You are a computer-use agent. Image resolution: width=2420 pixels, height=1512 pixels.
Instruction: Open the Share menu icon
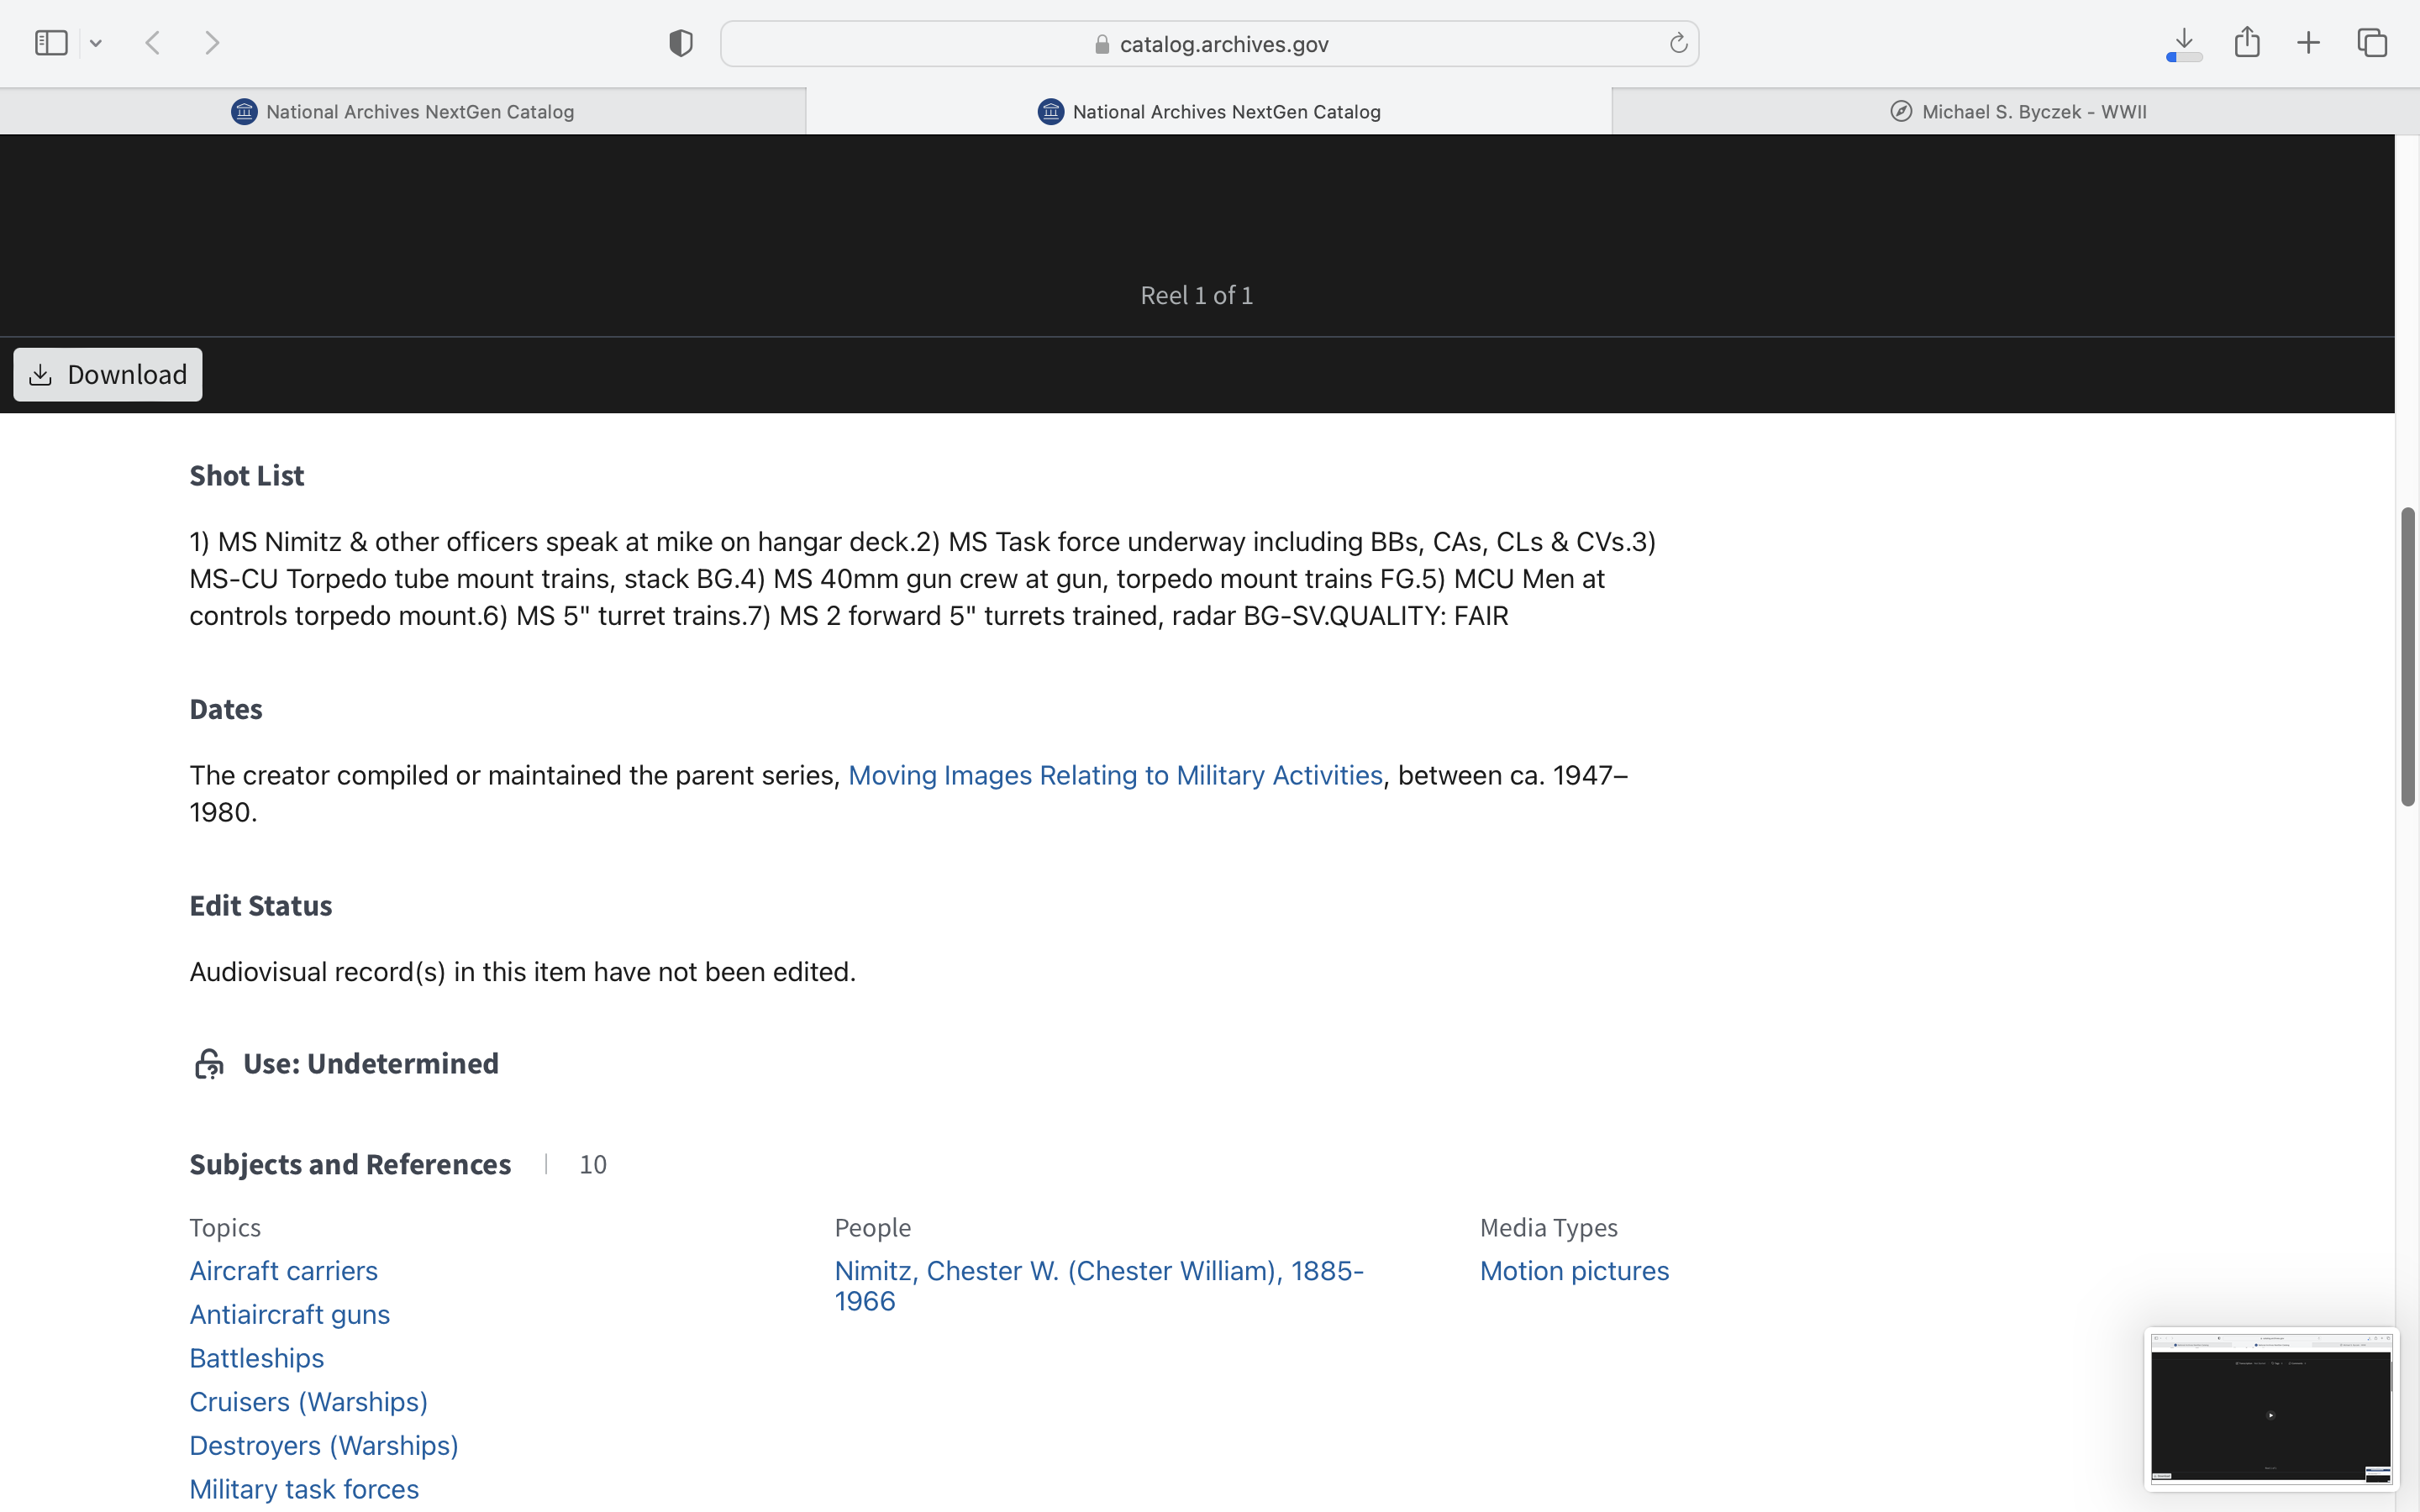coord(2247,43)
